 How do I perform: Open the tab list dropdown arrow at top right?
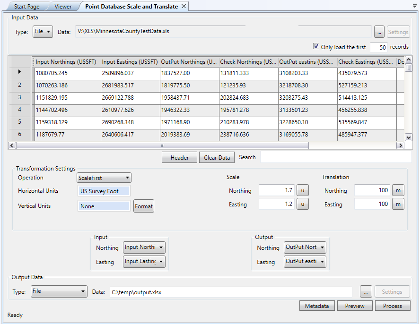pyautogui.click(x=415, y=6)
